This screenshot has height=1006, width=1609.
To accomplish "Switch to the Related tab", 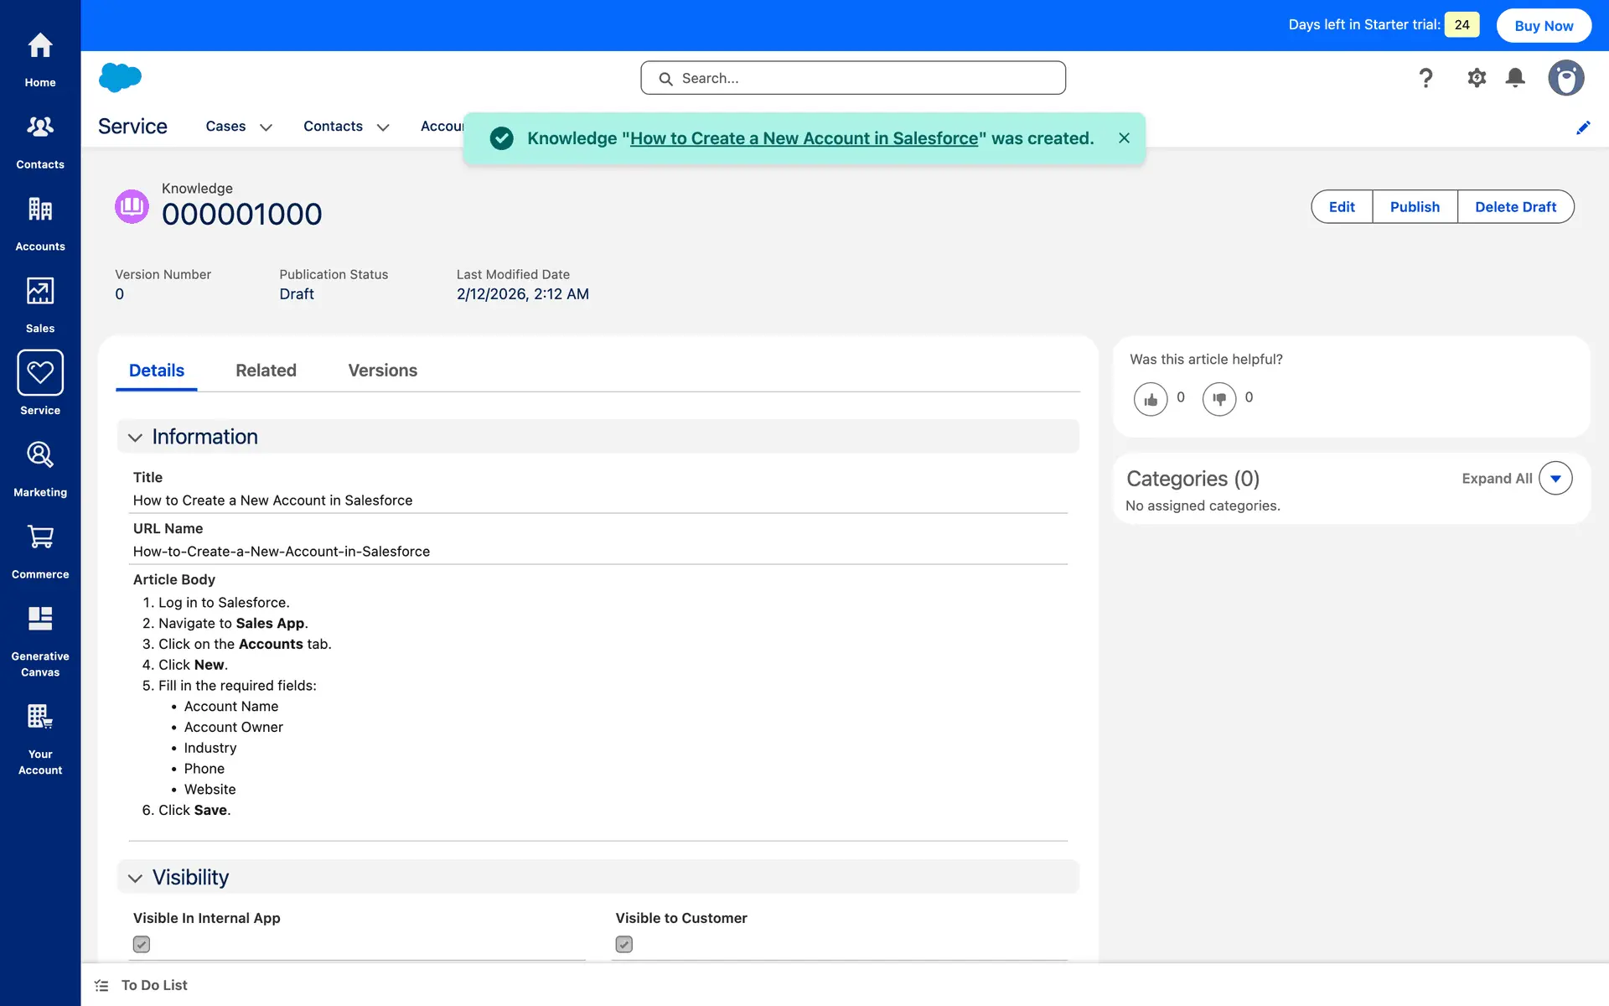I will pos(266,371).
